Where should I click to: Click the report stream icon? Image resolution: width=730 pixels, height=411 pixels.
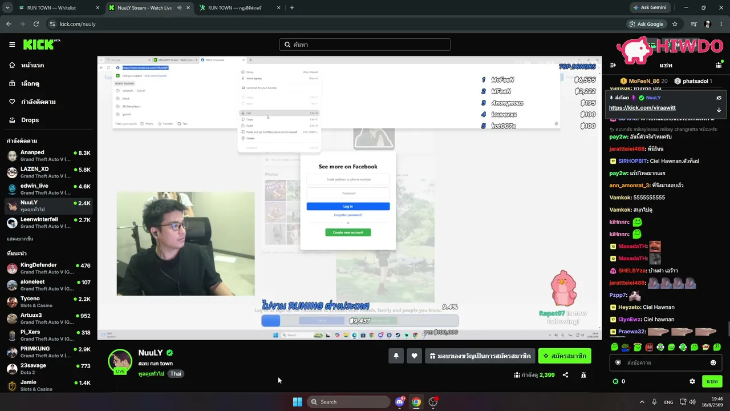[x=583, y=375]
